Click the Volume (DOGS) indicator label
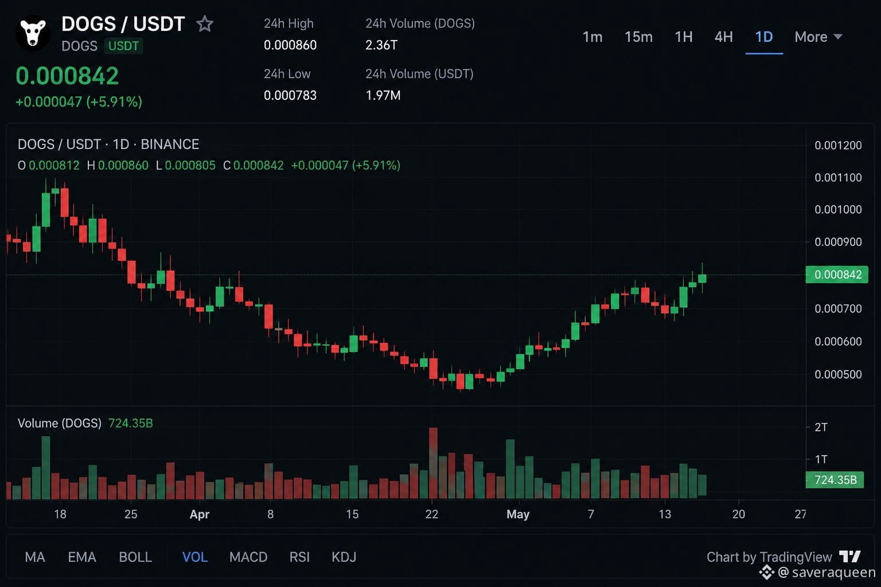 [x=60, y=423]
